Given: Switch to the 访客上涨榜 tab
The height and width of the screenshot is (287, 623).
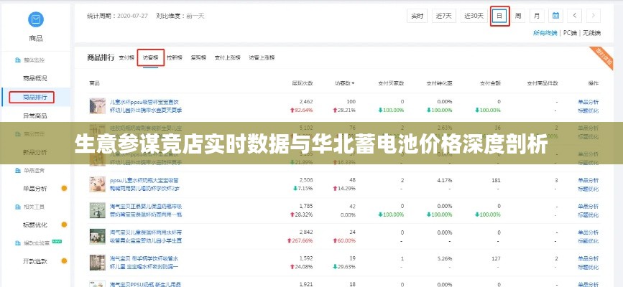Looking at the screenshot, I should (262, 57).
